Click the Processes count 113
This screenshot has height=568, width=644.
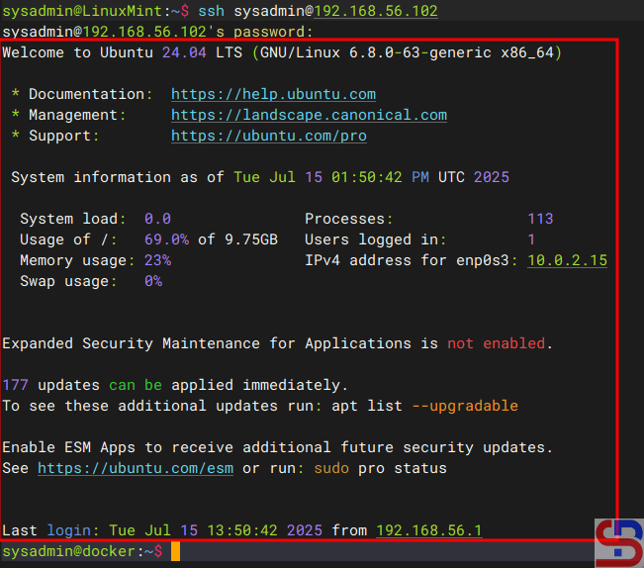(x=540, y=219)
